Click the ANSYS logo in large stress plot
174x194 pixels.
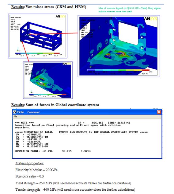(150, 19)
